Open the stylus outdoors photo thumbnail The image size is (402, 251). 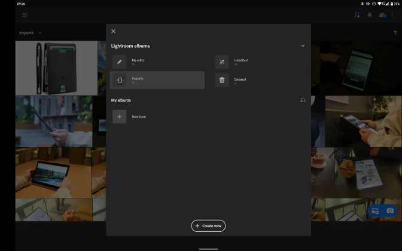click(x=54, y=121)
